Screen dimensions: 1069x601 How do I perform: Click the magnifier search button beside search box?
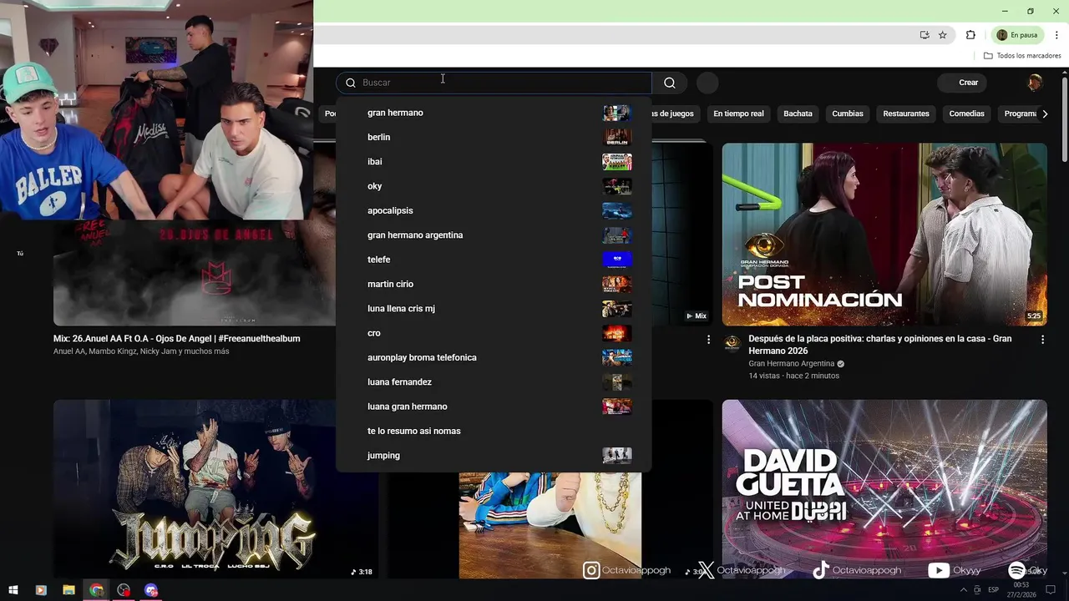click(x=670, y=83)
